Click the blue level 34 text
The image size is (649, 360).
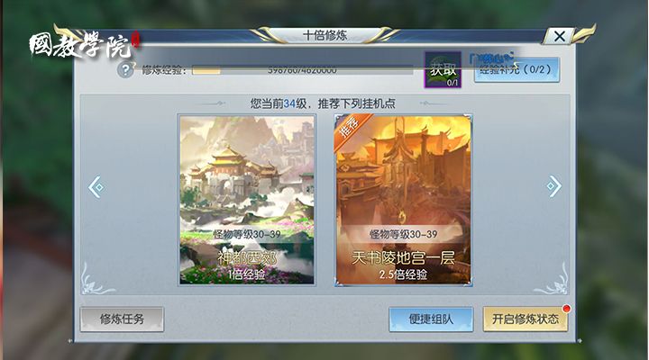(x=289, y=103)
